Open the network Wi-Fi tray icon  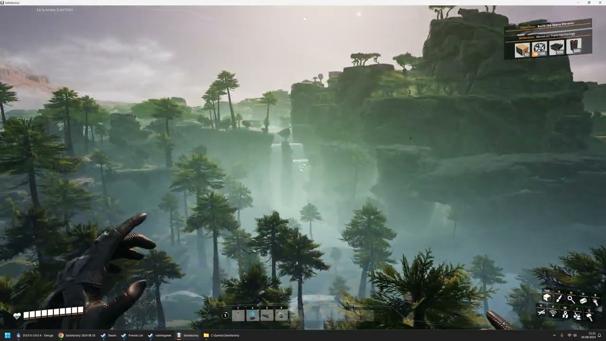569,335
